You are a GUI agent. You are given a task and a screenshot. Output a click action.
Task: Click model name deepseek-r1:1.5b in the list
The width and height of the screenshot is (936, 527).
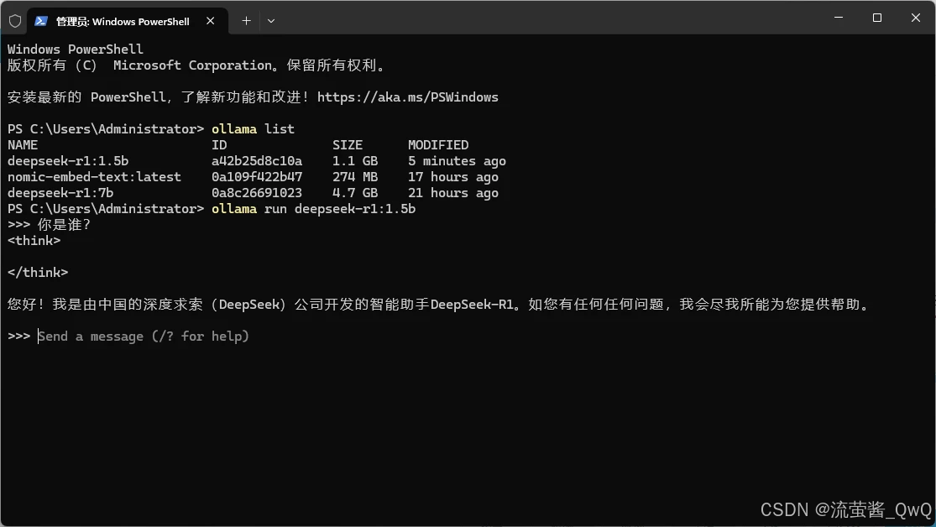(x=68, y=161)
